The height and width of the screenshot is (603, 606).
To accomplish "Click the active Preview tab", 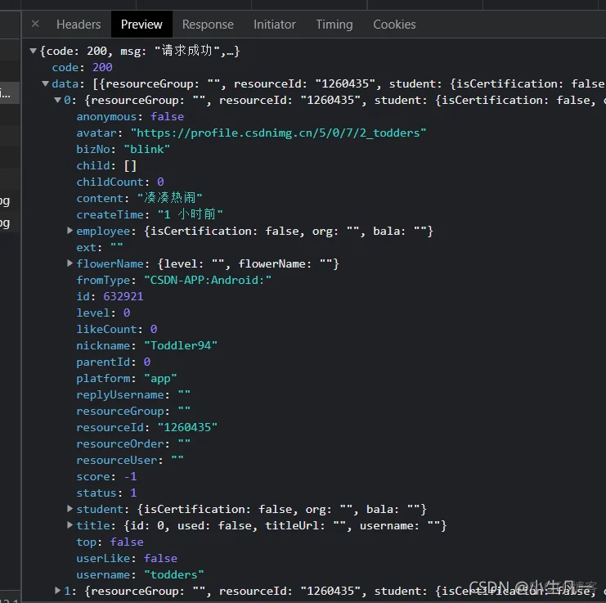I will coord(141,25).
